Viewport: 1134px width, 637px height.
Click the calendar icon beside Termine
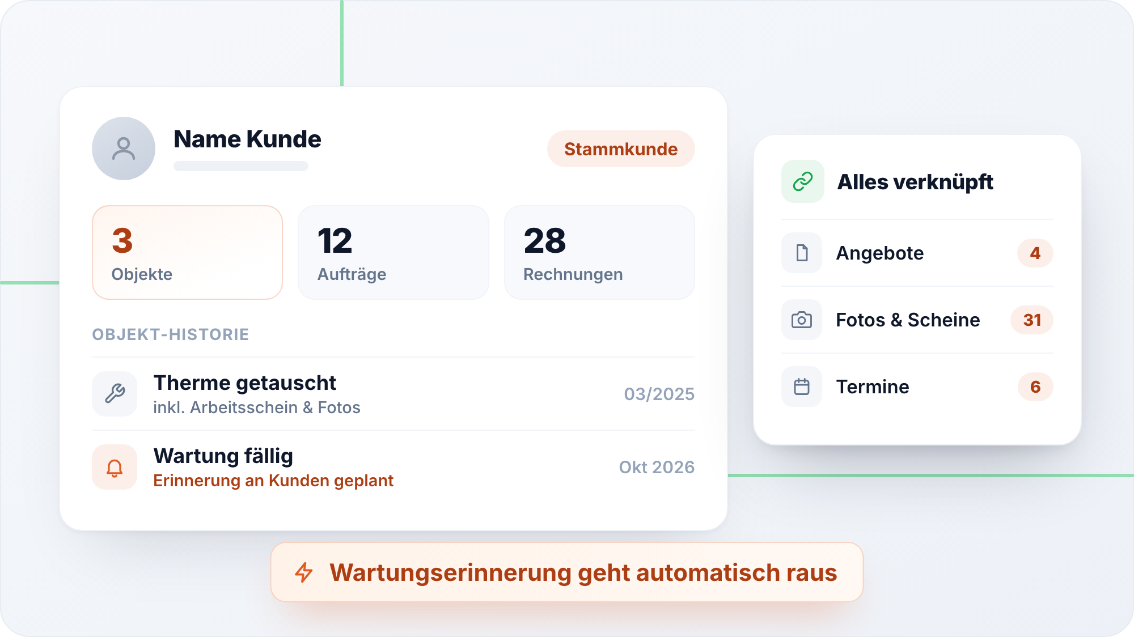[802, 387]
